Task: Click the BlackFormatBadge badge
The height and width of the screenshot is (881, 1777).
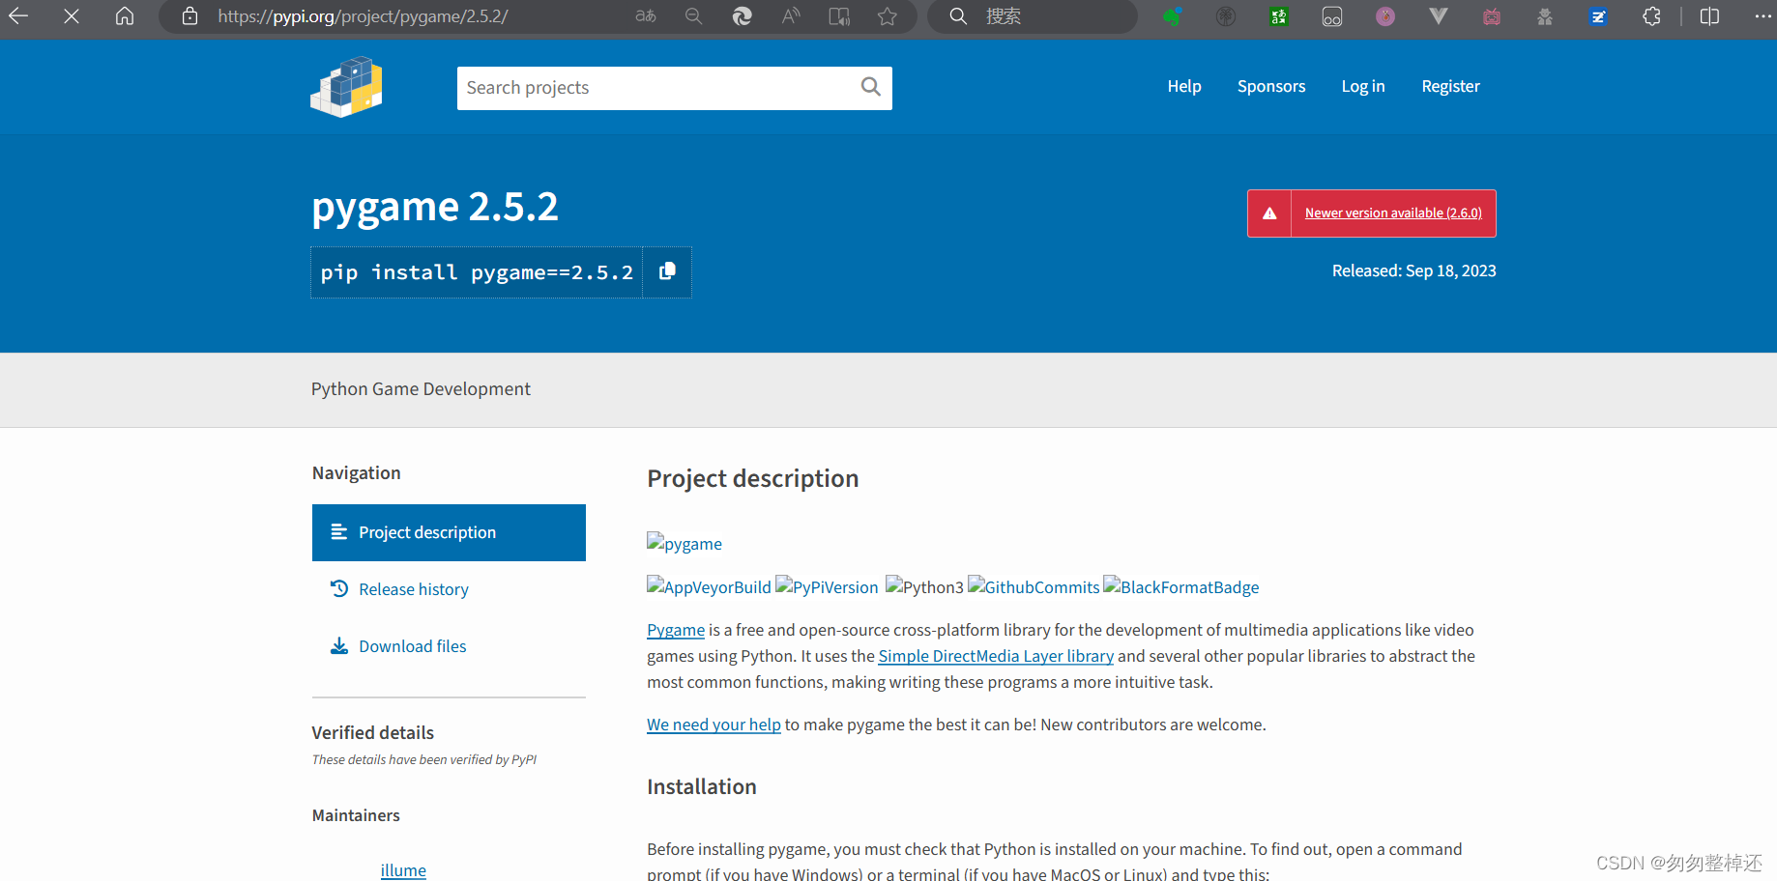Action: pyautogui.click(x=1181, y=586)
